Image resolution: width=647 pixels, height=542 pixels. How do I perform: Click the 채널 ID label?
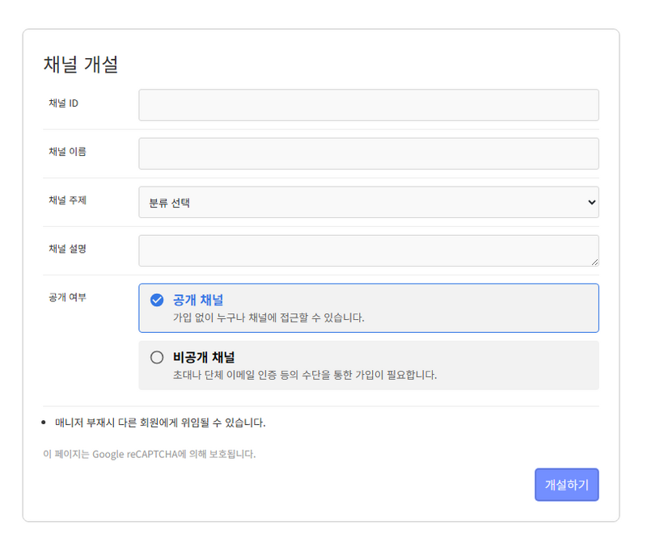63,103
